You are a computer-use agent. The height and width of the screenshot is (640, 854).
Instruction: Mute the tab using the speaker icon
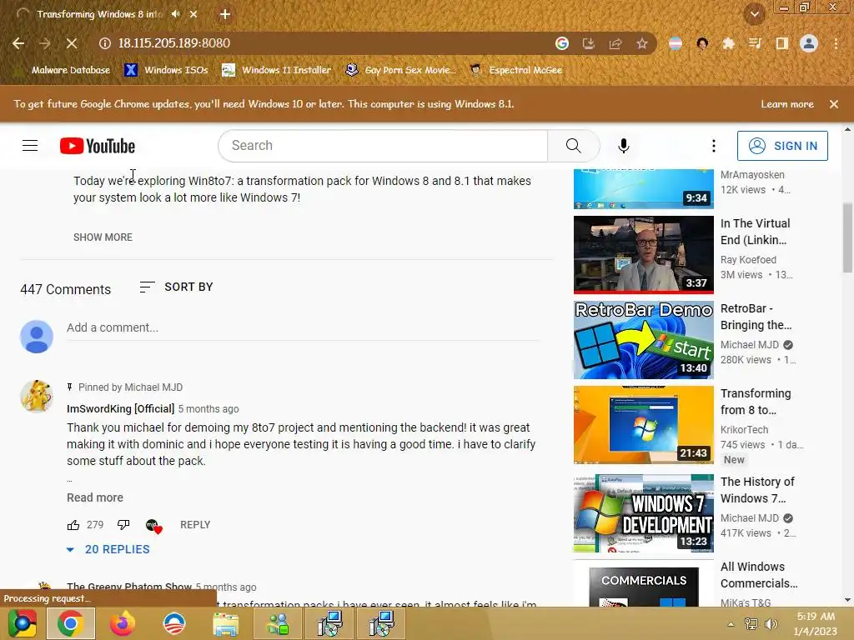coord(175,14)
